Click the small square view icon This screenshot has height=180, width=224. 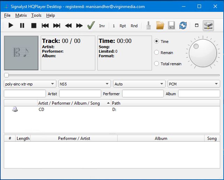point(197,25)
